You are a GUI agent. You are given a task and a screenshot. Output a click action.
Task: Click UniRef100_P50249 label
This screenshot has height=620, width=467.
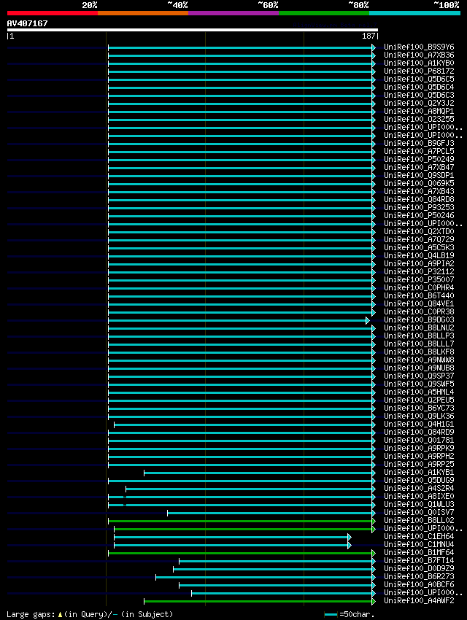[x=419, y=159]
